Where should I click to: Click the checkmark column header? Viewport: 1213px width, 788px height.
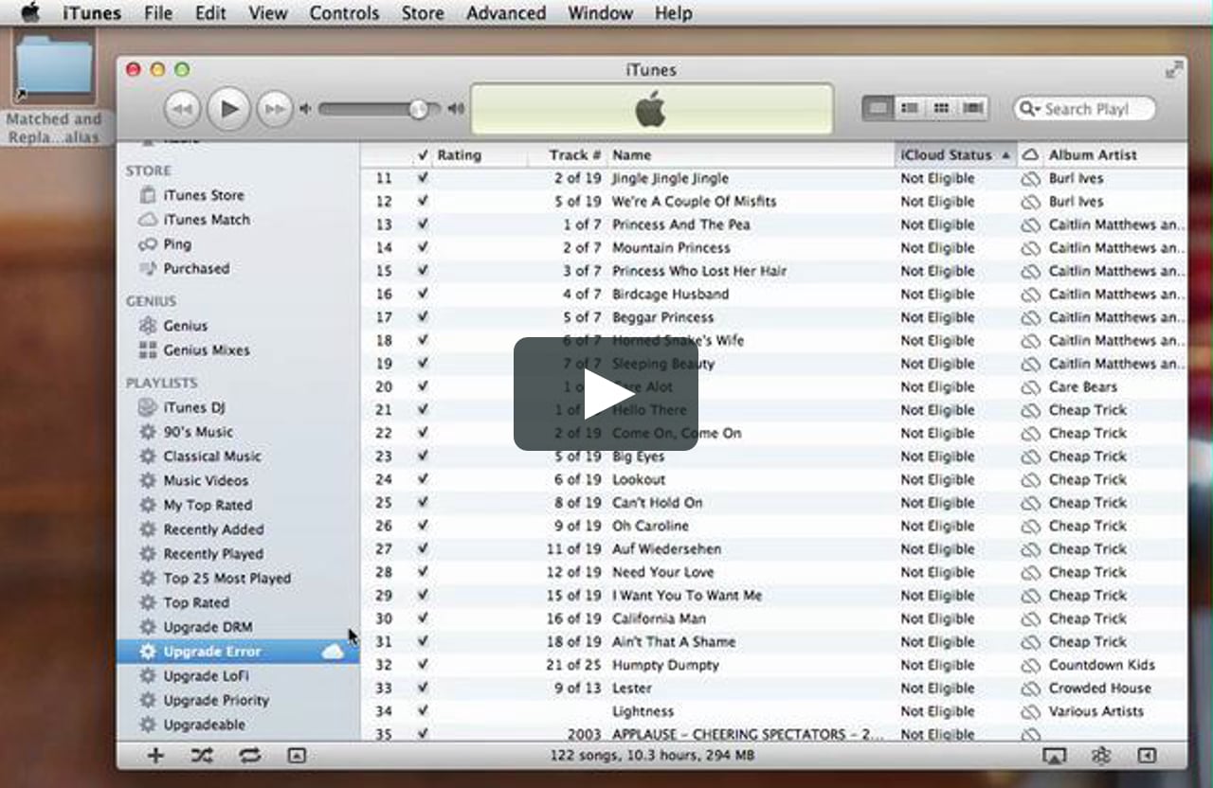click(423, 155)
